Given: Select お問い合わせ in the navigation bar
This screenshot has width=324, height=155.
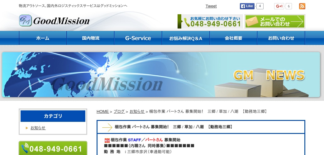Looking at the screenshot, I should coord(281,38).
